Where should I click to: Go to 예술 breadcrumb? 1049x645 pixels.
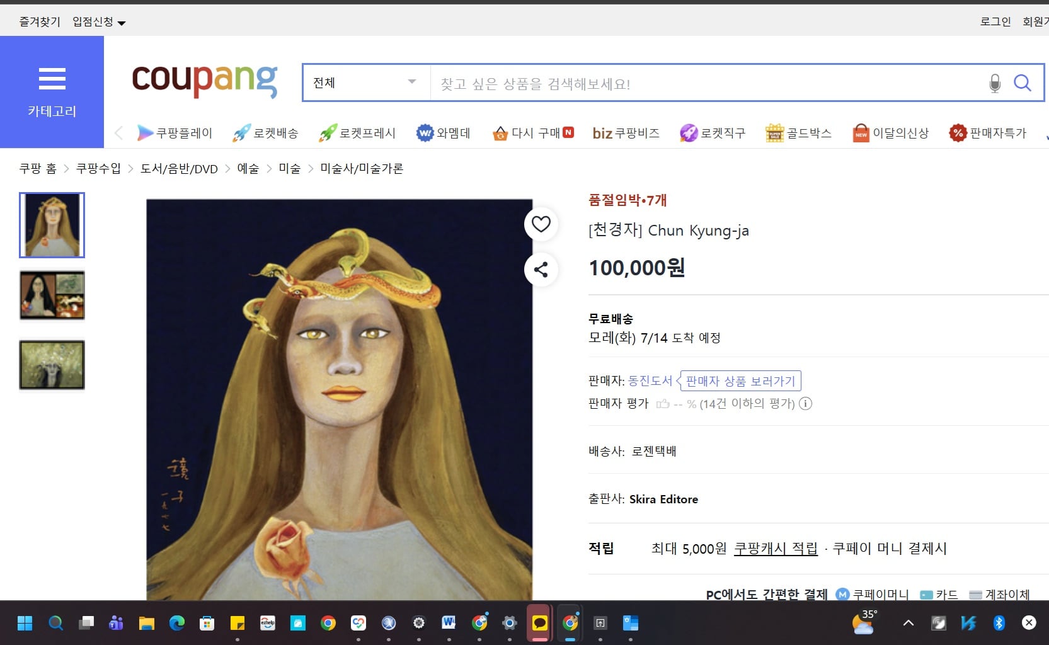pyautogui.click(x=248, y=169)
